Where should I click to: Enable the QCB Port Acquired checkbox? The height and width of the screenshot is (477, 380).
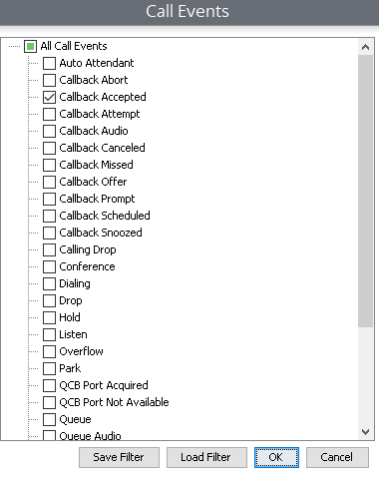click(49, 385)
